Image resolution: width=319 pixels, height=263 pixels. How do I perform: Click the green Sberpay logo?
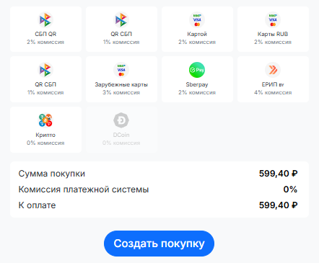(197, 70)
